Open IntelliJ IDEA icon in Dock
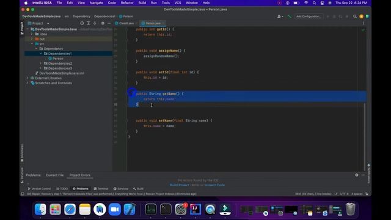 tap(195, 209)
